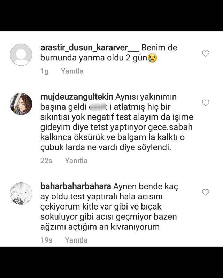This screenshot has height=278, width=223.
Task: Click the crying emoji after '2 gün'
Action: 152,58
